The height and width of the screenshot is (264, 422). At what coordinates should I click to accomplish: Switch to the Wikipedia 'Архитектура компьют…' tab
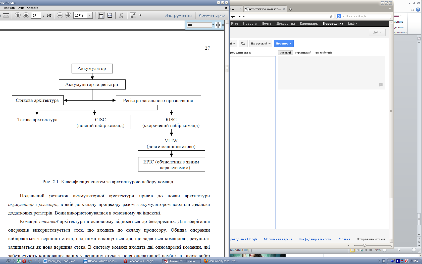(265, 9)
